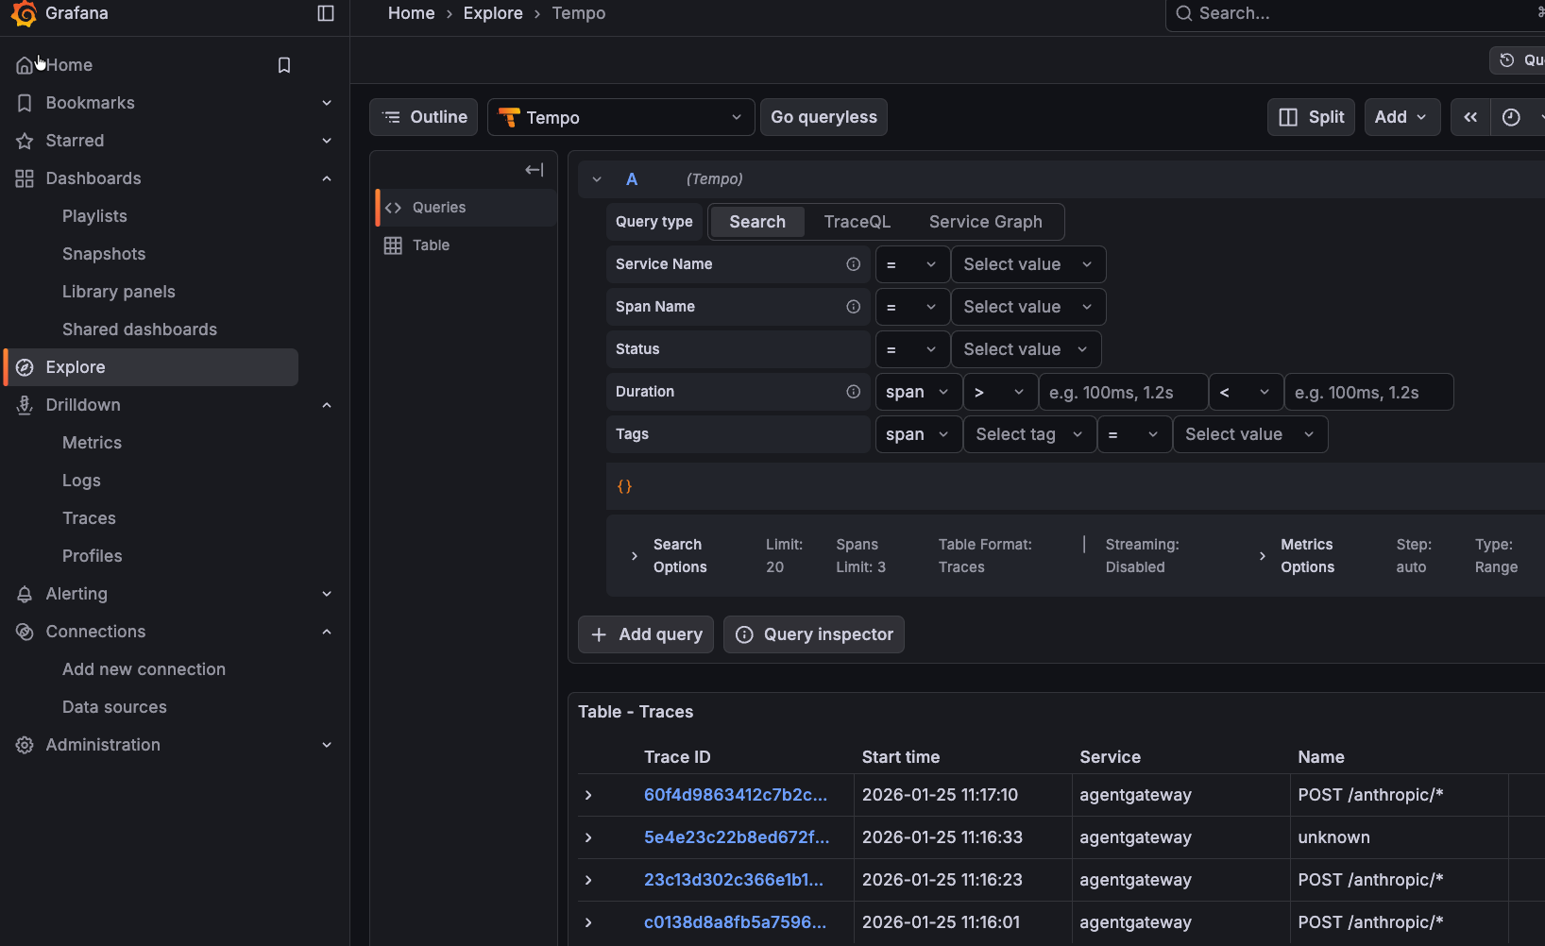Screen dimensions: 1545x946
Task: Expand the first trace row in table
Action: (588, 795)
